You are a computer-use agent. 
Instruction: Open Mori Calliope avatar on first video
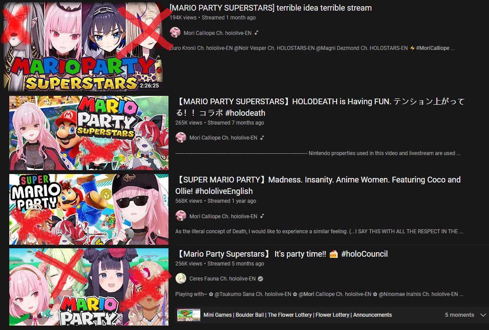pos(175,32)
